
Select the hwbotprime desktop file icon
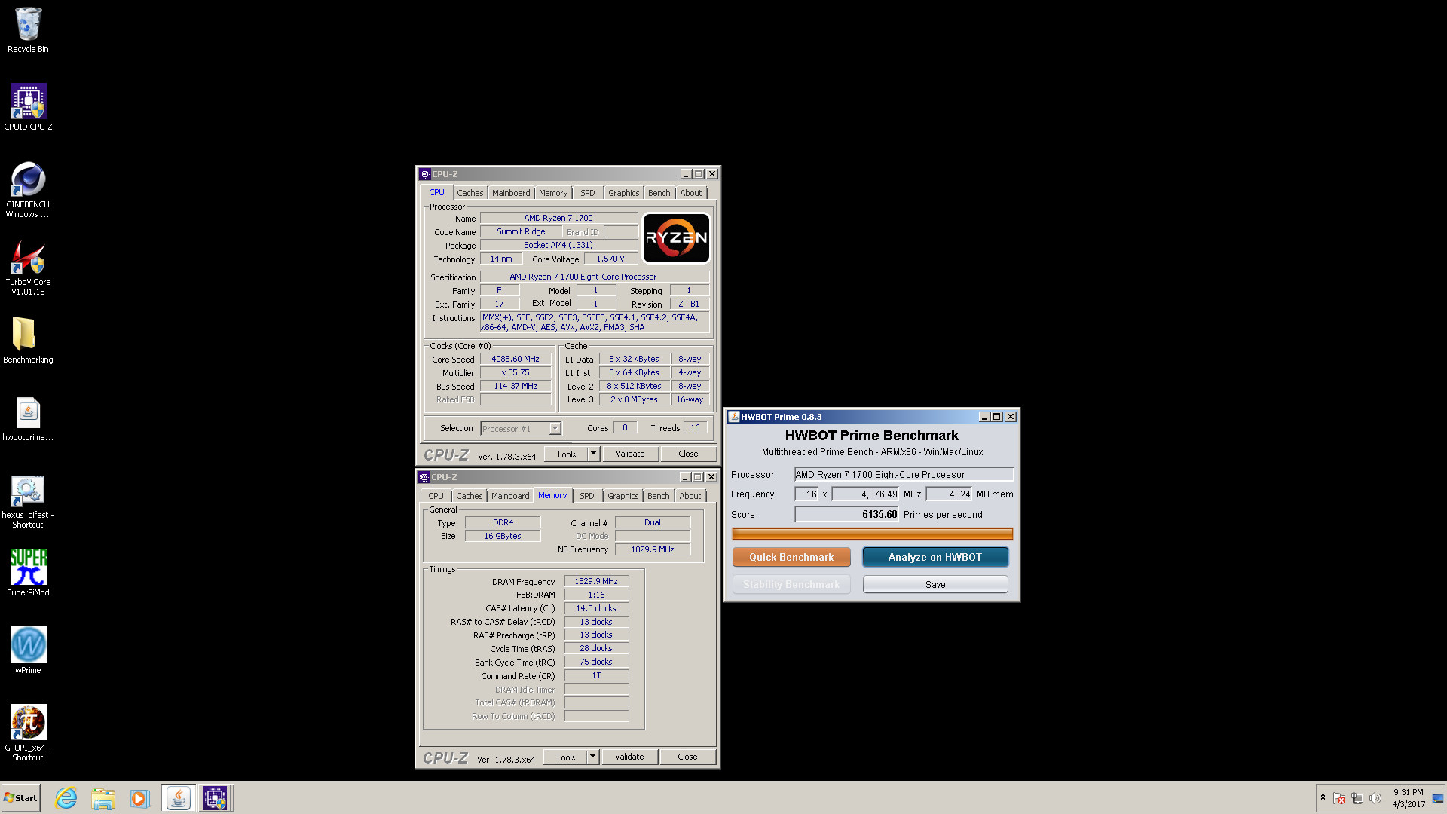click(28, 418)
